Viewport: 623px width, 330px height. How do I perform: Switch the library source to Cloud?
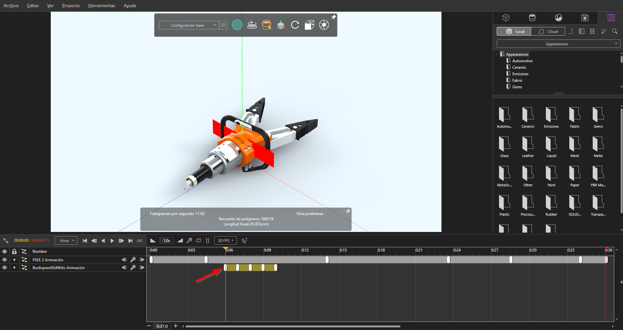tap(548, 31)
